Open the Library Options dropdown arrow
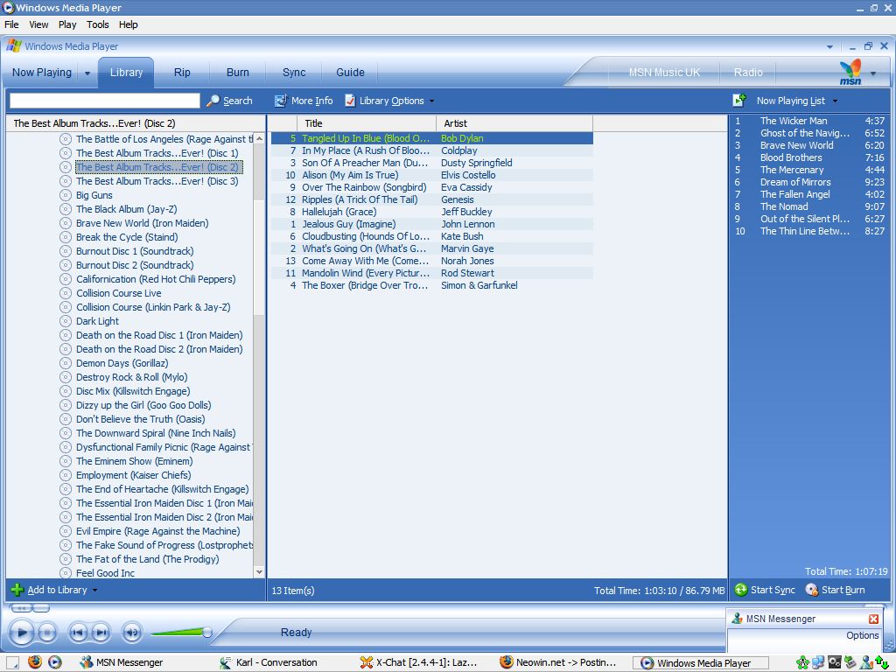This screenshot has height=672, width=896. pyautogui.click(x=431, y=101)
